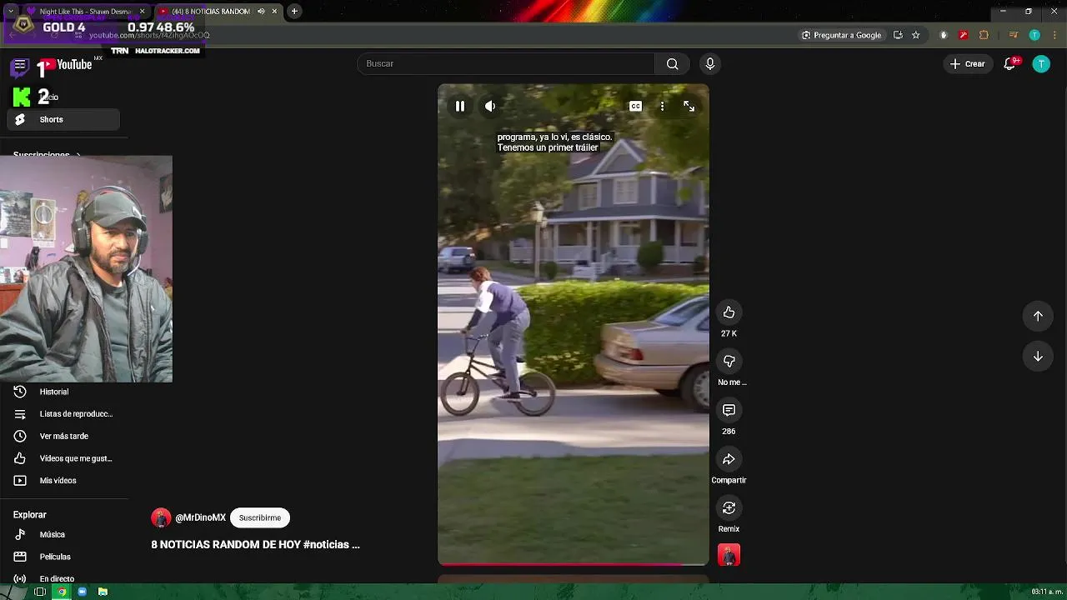Image resolution: width=1067 pixels, height=600 pixels.
Task: Toggle closed captions on the Short
Action: (635, 107)
